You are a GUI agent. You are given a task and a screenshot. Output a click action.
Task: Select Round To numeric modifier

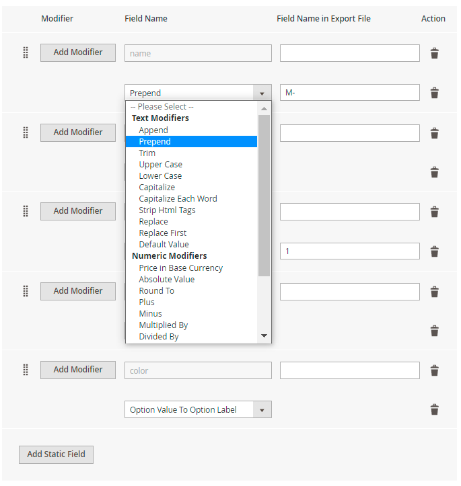tap(156, 291)
